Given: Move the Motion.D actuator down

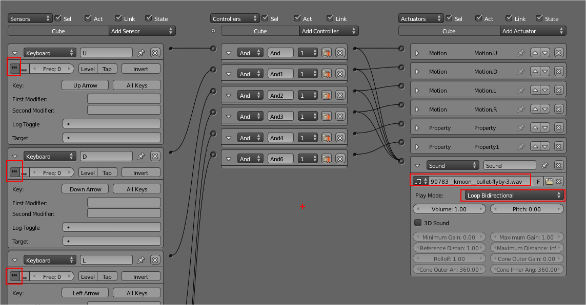Looking at the screenshot, I should click(x=545, y=72).
